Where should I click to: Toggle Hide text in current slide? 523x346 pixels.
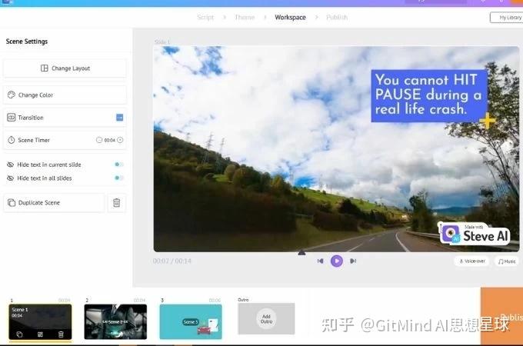point(118,165)
